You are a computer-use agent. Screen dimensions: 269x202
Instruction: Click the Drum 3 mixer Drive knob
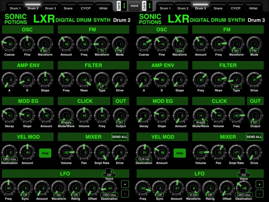coord(254,152)
